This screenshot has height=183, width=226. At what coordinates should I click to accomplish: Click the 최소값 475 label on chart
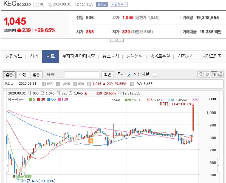(x=37, y=181)
